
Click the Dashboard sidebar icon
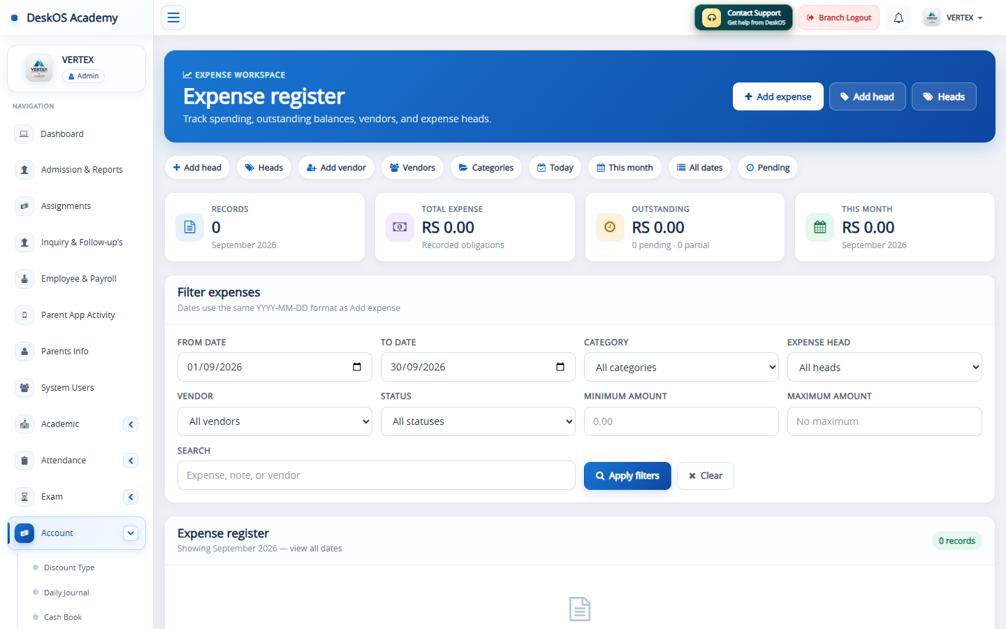click(x=24, y=133)
